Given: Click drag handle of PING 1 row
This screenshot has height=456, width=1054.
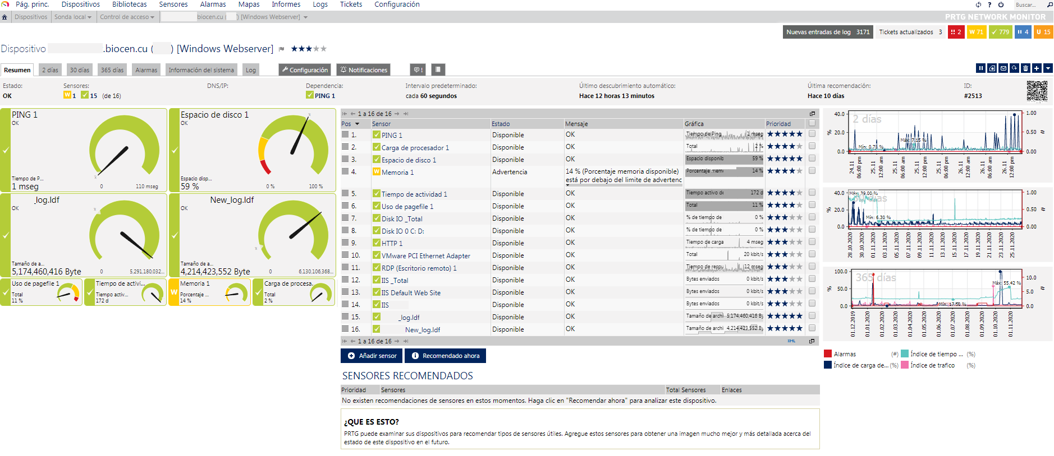Looking at the screenshot, I should [x=345, y=134].
